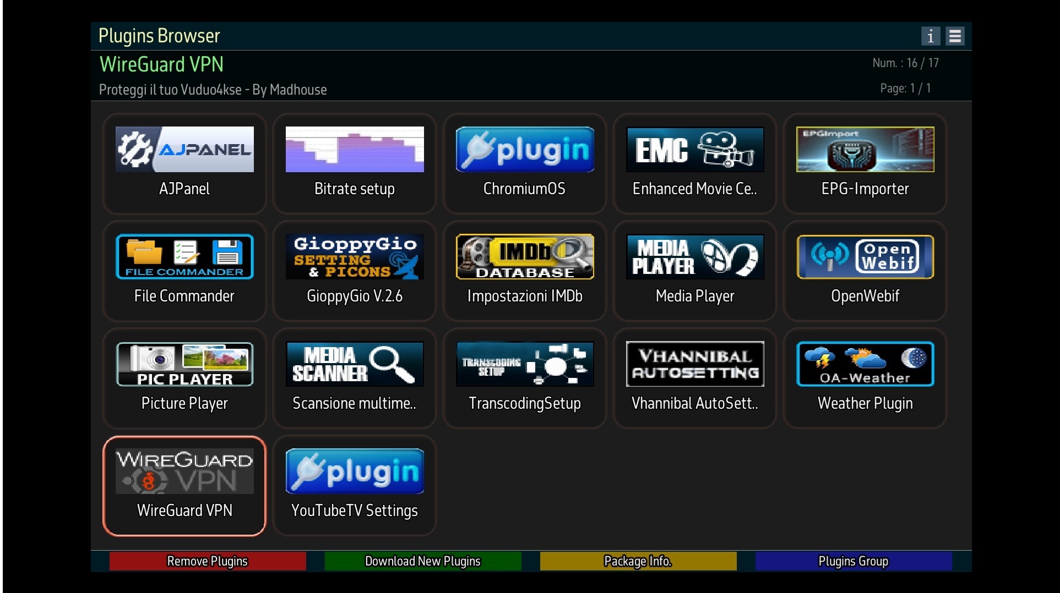The height and width of the screenshot is (593, 1060).
Task: Click the 'File Commander' label text
Action: pyautogui.click(x=184, y=296)
